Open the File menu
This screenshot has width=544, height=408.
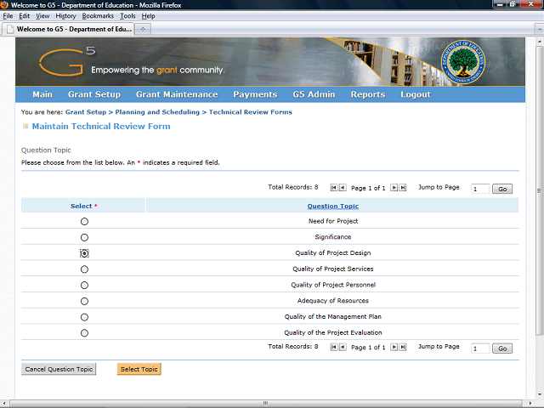[x=8, y=16]
